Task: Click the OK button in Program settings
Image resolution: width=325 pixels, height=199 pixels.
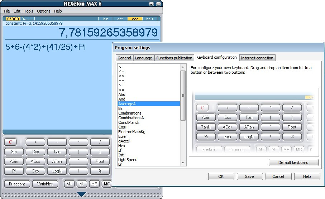Action: click(x=221, y=176)
